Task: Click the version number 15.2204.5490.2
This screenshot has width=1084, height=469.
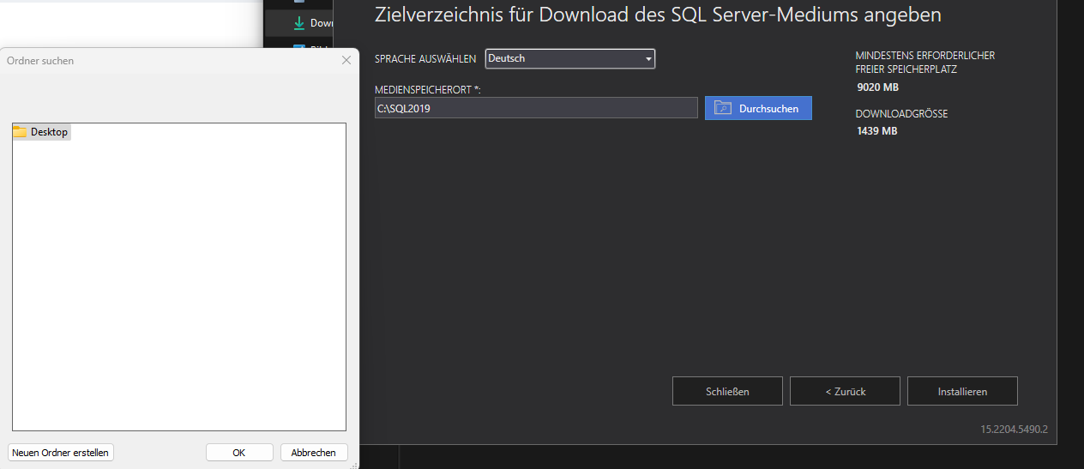Action: [x=1015, y=429]
